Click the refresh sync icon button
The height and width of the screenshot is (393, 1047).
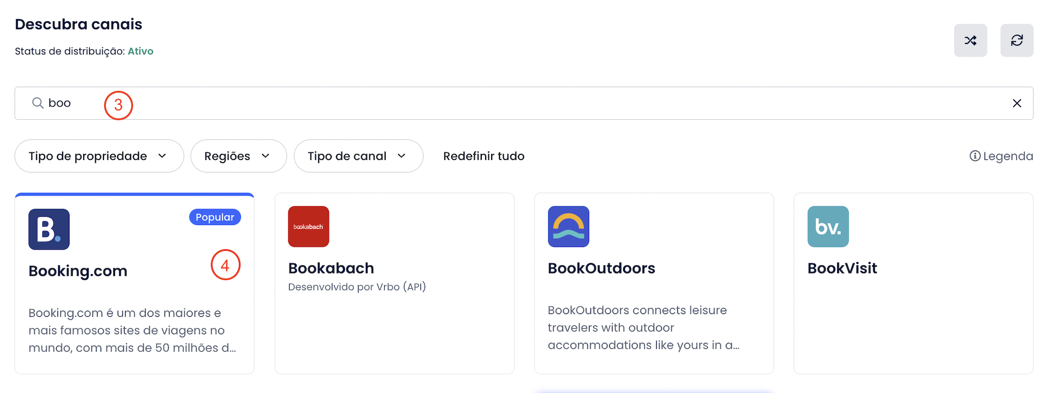(1017, 40)
